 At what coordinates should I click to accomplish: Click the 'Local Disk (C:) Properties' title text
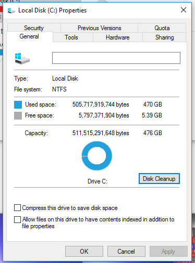click(x=52, y=10)
